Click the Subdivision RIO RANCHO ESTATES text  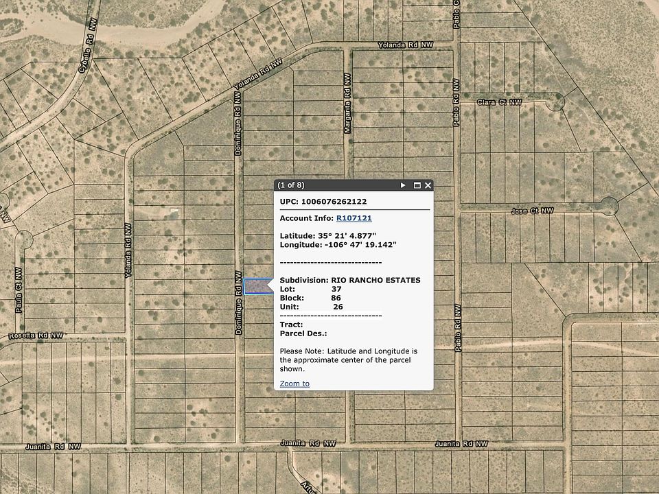pos(350,280)
